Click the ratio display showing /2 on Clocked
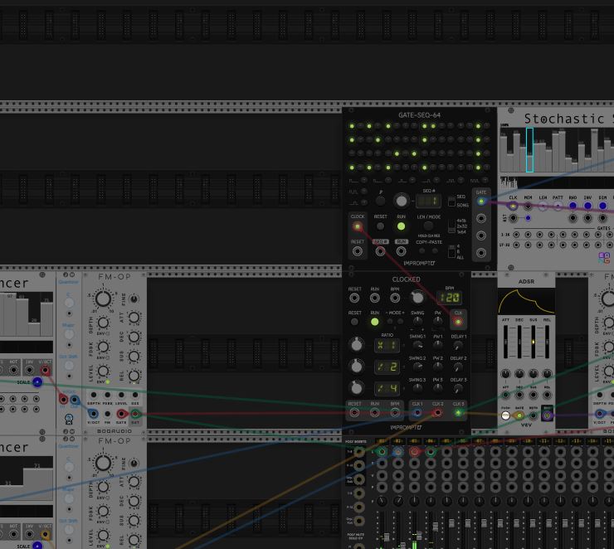This screenshot has height=549, width=614. (387, 367)
